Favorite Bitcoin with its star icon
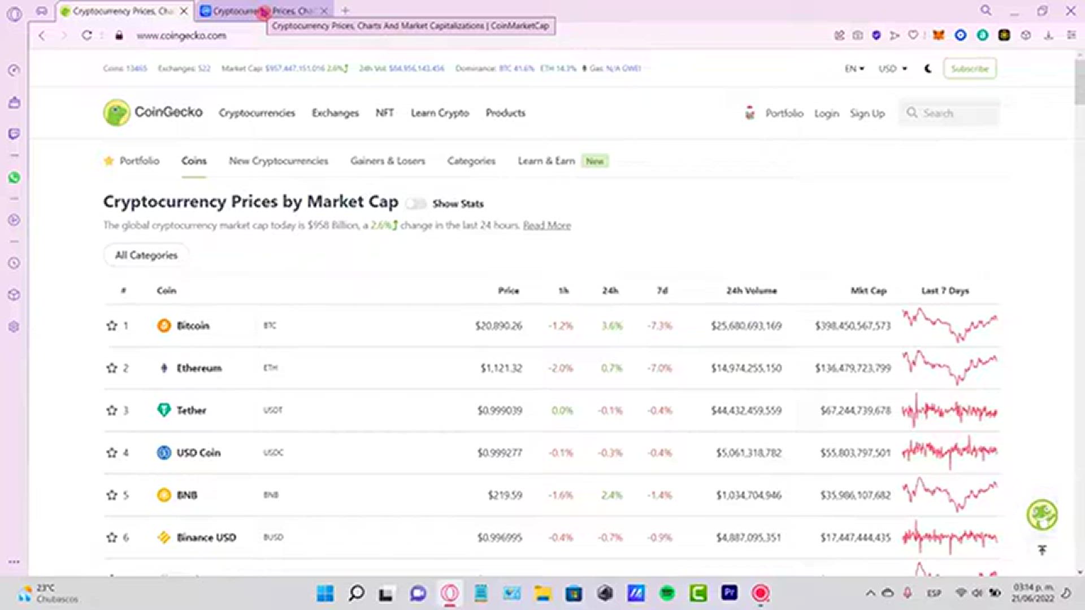 pos(111,326)
